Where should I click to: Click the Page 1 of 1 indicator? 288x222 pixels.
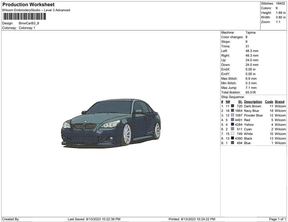point(278,219)
